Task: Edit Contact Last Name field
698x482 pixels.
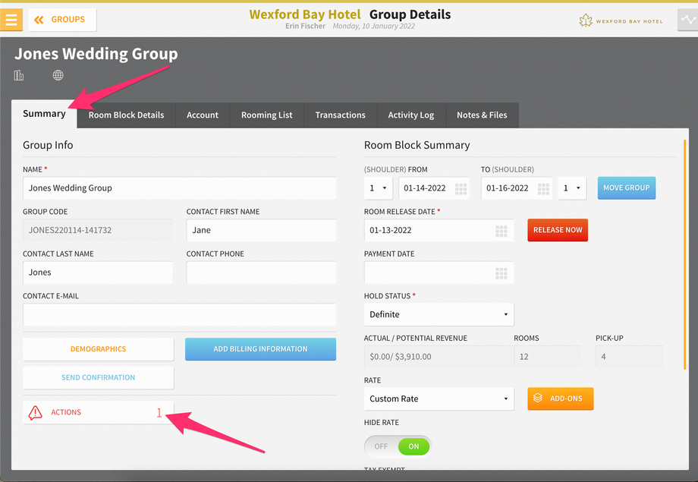Action: (x=97, y=273)
